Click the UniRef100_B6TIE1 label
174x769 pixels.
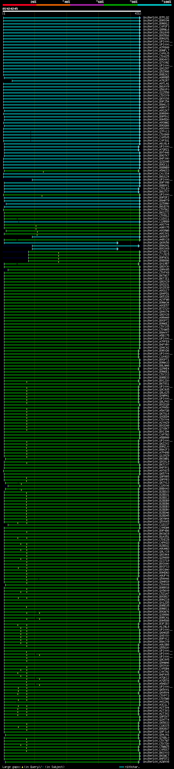pyautogui.click(x=156, y=279)
